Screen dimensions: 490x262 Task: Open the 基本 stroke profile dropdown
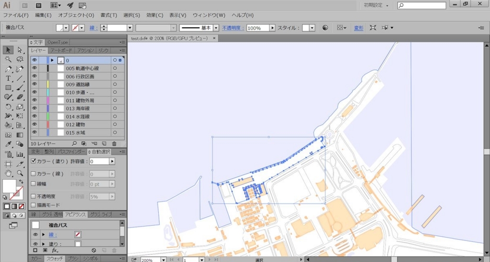(216, 28)
